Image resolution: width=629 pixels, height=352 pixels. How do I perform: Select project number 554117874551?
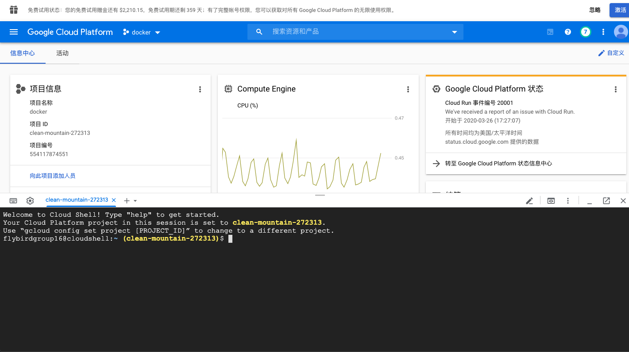point(49,154)
